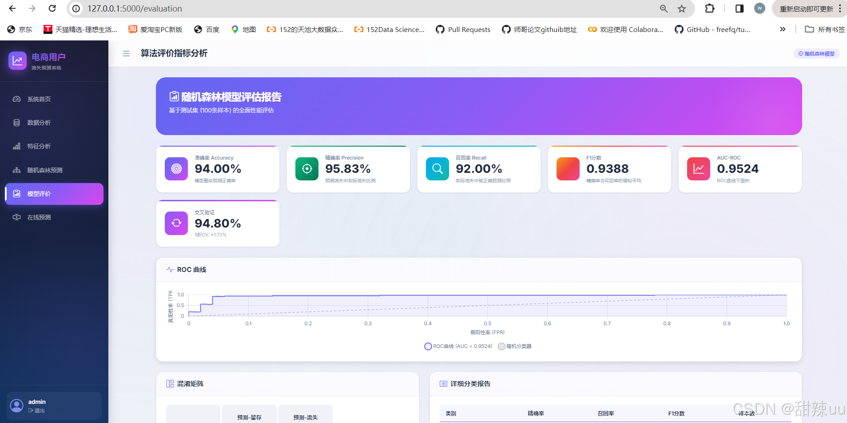Open the browser three-dot menu
847x423 pixels.
pos(840,8)
